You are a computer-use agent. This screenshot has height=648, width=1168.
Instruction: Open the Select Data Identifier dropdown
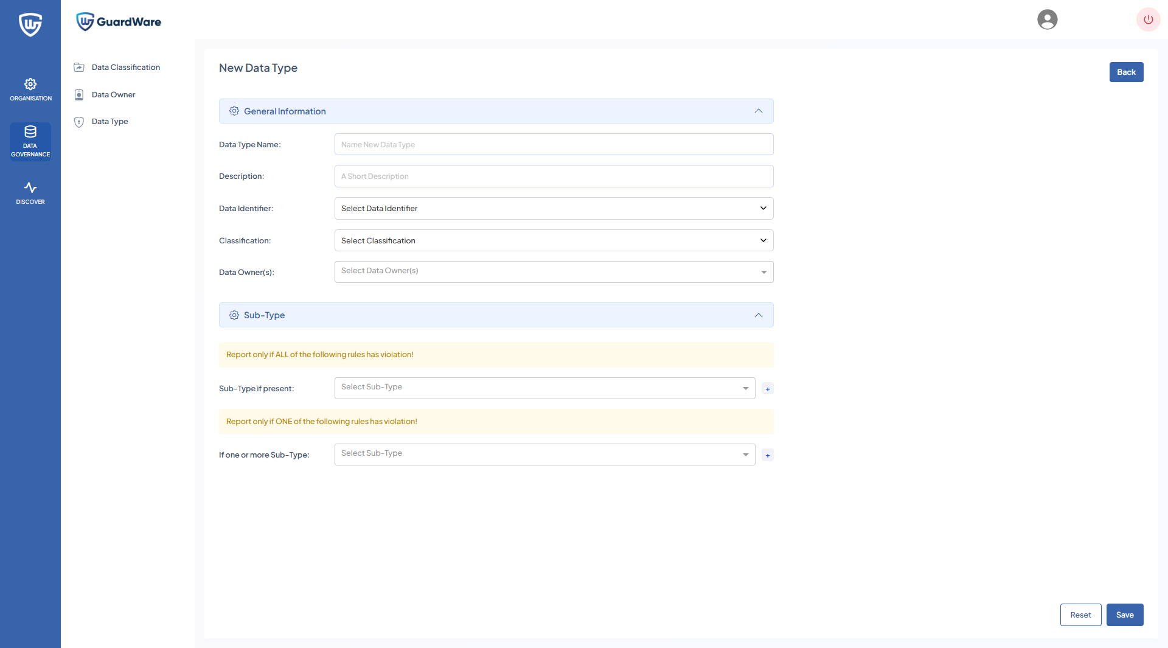click(554, 209)
